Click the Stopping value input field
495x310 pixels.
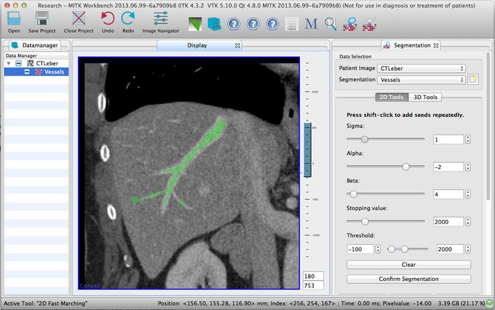pyautogui.click(x=449, y=222)
